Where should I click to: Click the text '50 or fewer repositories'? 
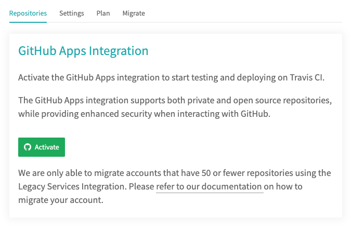[247, 173]
